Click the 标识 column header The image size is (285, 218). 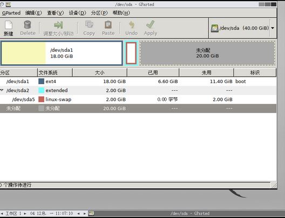pyautogui.click(x=255, y=73)
